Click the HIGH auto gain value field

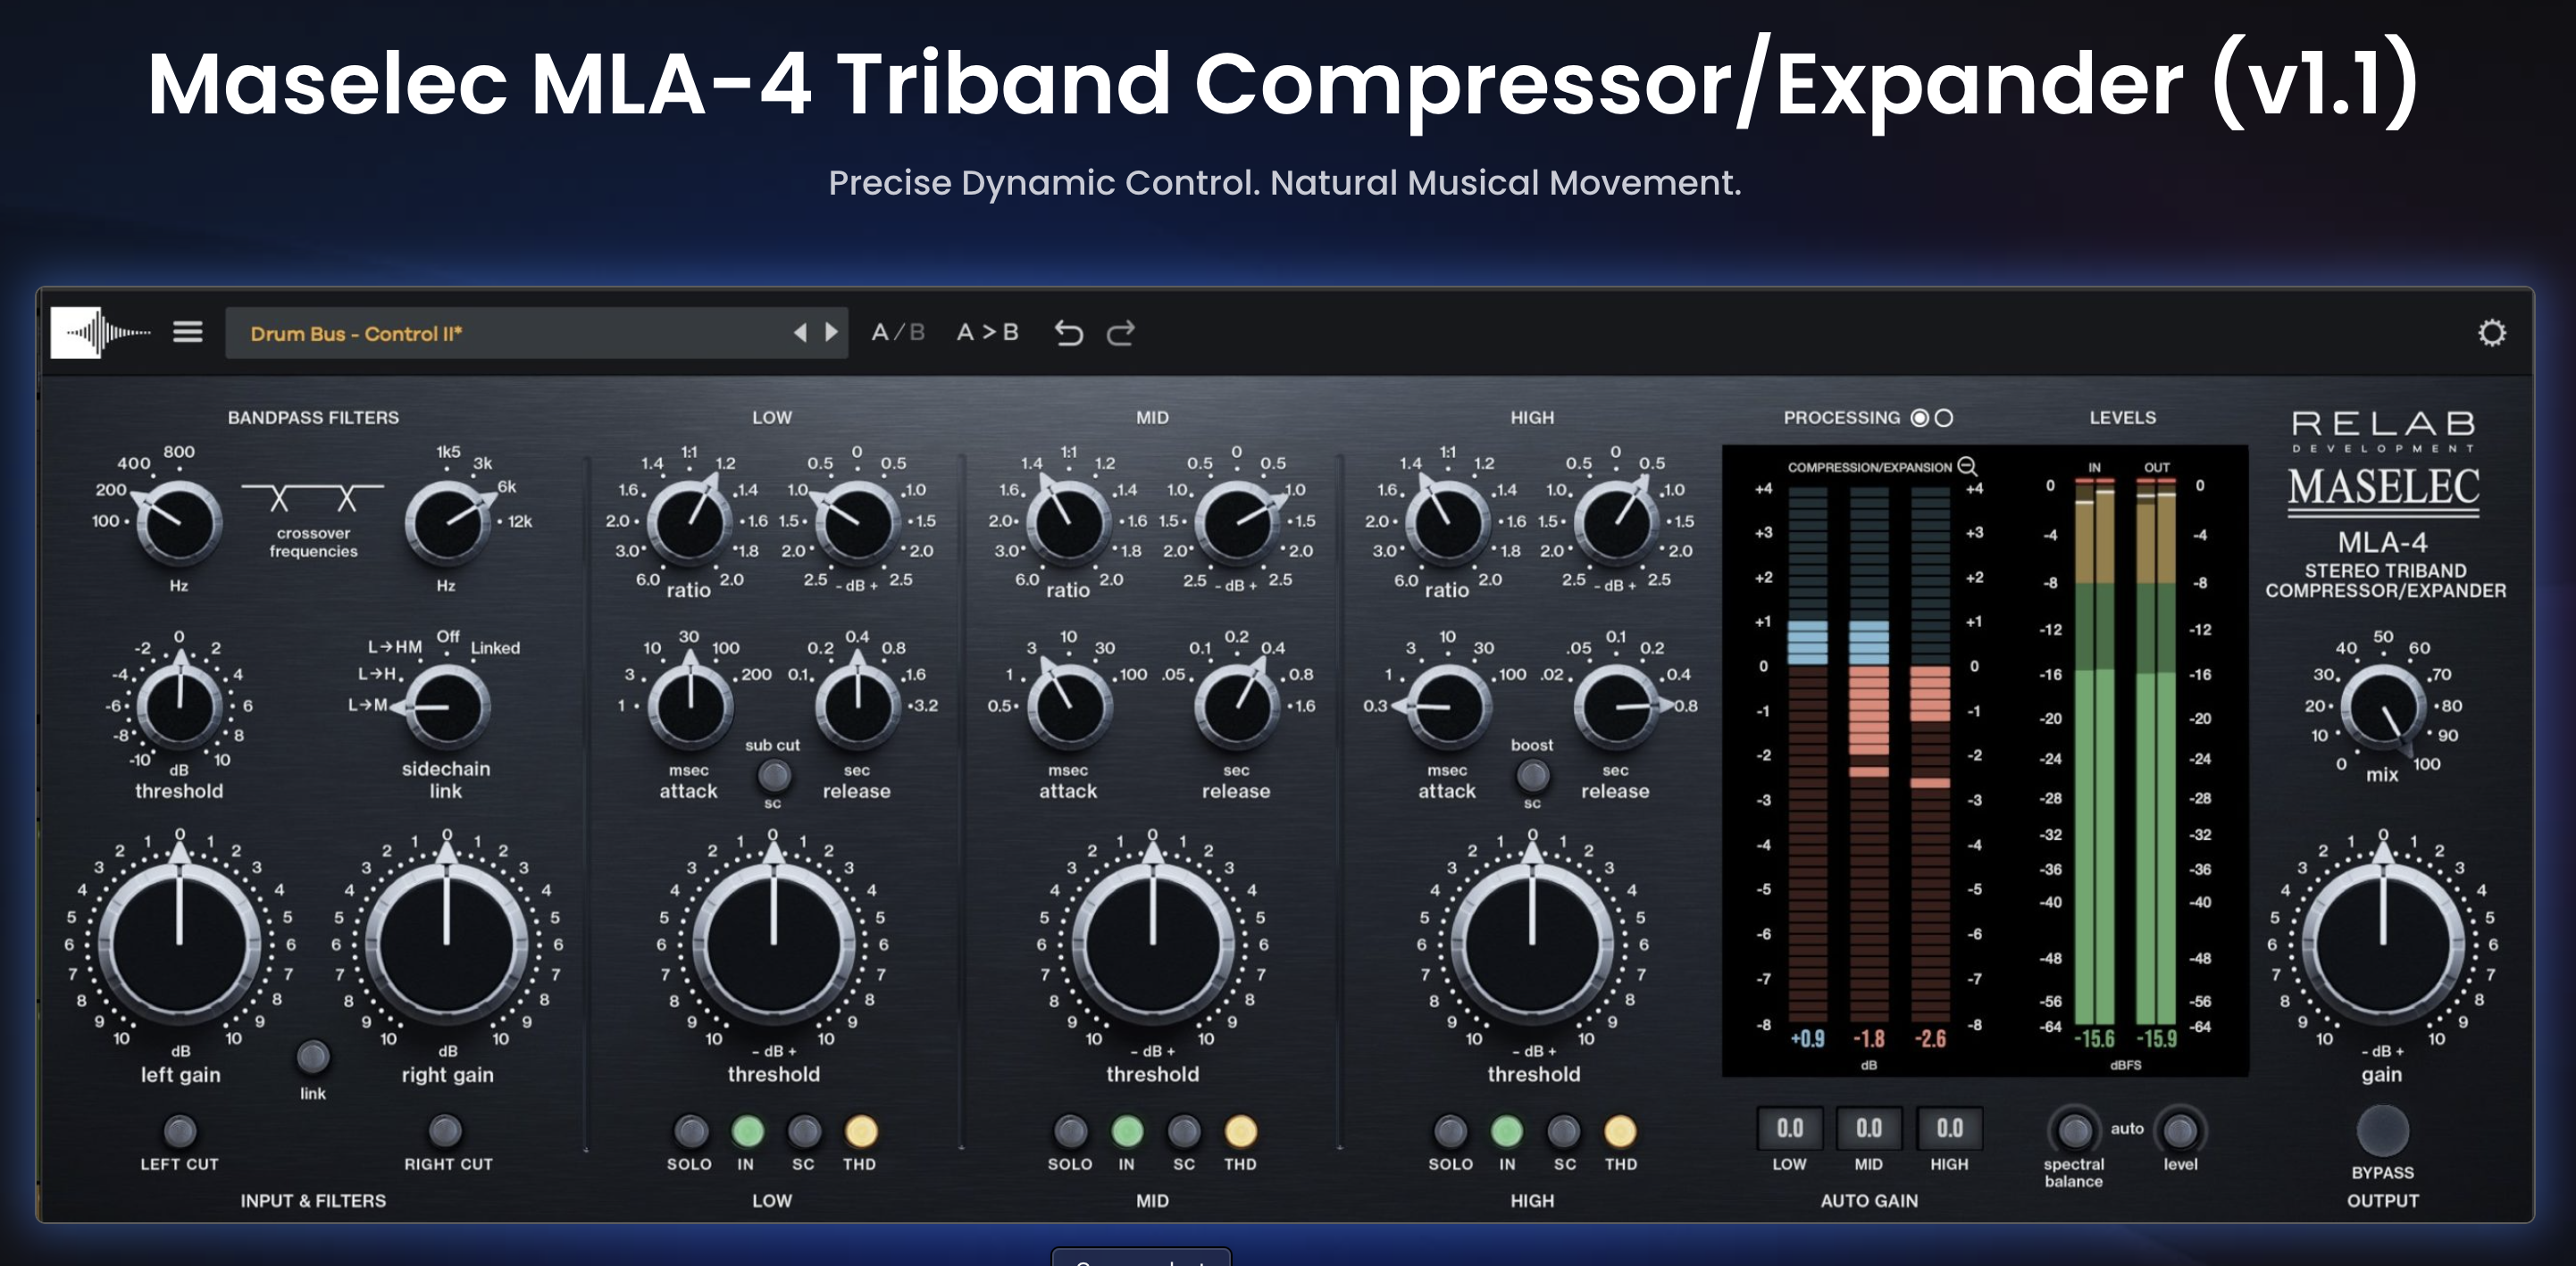(x=1949, y=1129)
